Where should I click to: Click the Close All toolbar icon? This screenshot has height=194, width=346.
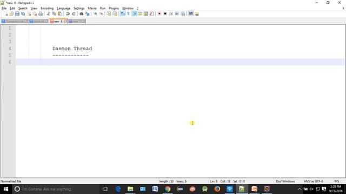point(35,14)
